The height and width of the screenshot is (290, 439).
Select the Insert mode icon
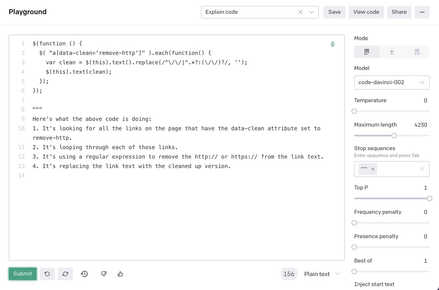click(x=392, y=52)
